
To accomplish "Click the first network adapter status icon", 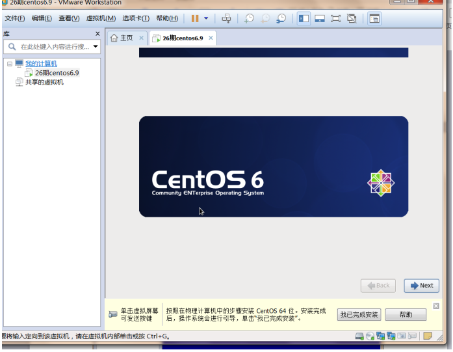I will (380, 336).
